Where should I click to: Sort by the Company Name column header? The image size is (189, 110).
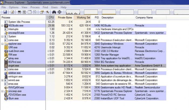pyautogui.click(x=150, y=18)
